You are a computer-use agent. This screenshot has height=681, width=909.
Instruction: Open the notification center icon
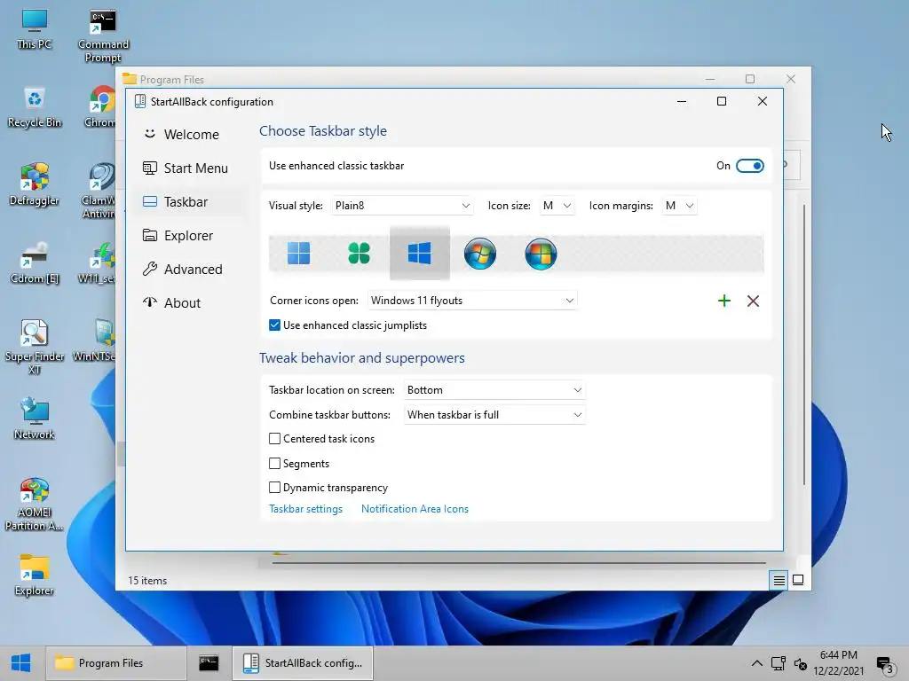(x=885, y=665)
